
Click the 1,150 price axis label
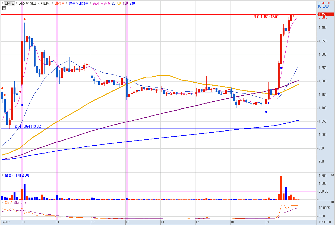[323, 95]
